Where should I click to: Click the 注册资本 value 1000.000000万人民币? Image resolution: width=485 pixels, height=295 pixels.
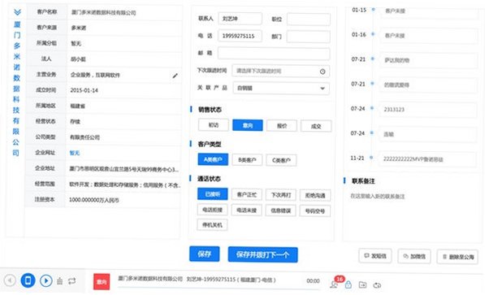point(94,200)
